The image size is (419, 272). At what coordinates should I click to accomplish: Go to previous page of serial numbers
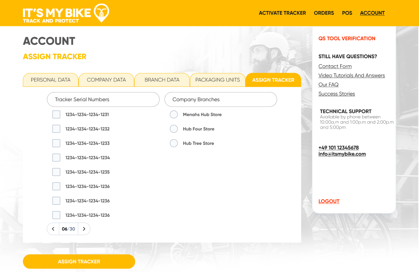click(53, 229)
